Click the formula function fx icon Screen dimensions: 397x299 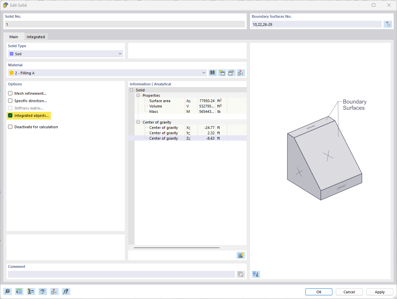click(x=66, y=292)
